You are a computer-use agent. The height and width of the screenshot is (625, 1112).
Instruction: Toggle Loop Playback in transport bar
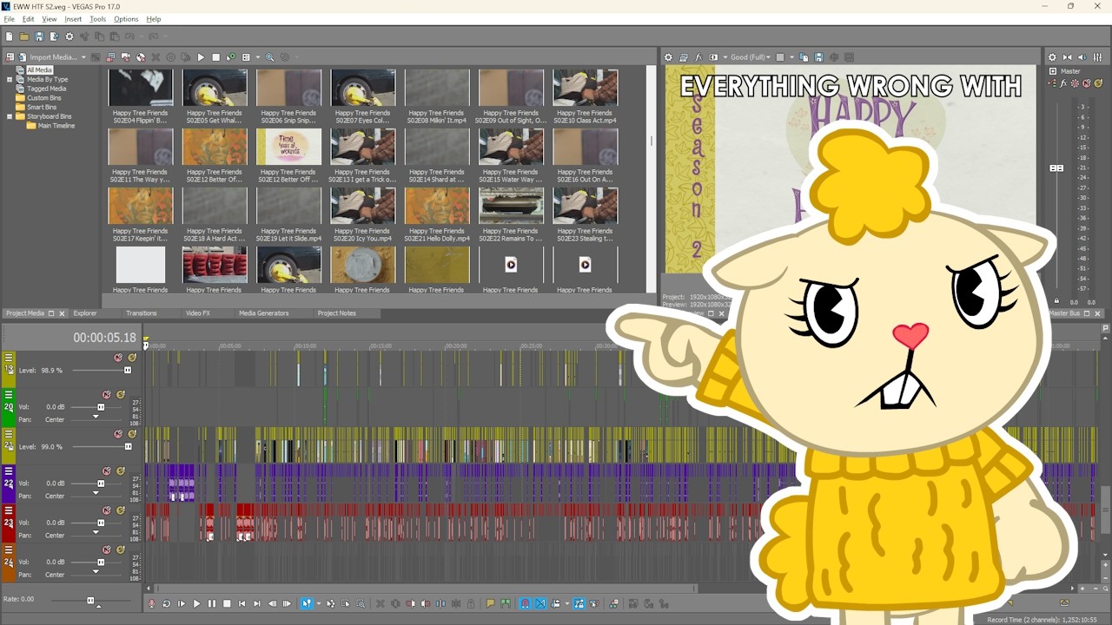coord(166,603)
